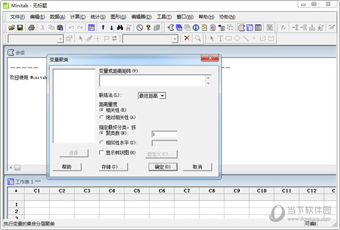Viewport: 340px width, 230px height.
Task: Click the ReportPad icon
Action: coord(213,28)
